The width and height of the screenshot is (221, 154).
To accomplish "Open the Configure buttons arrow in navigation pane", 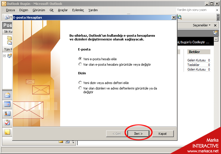I will (73, 142).
